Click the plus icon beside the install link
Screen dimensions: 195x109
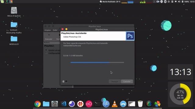click(46, 50)
